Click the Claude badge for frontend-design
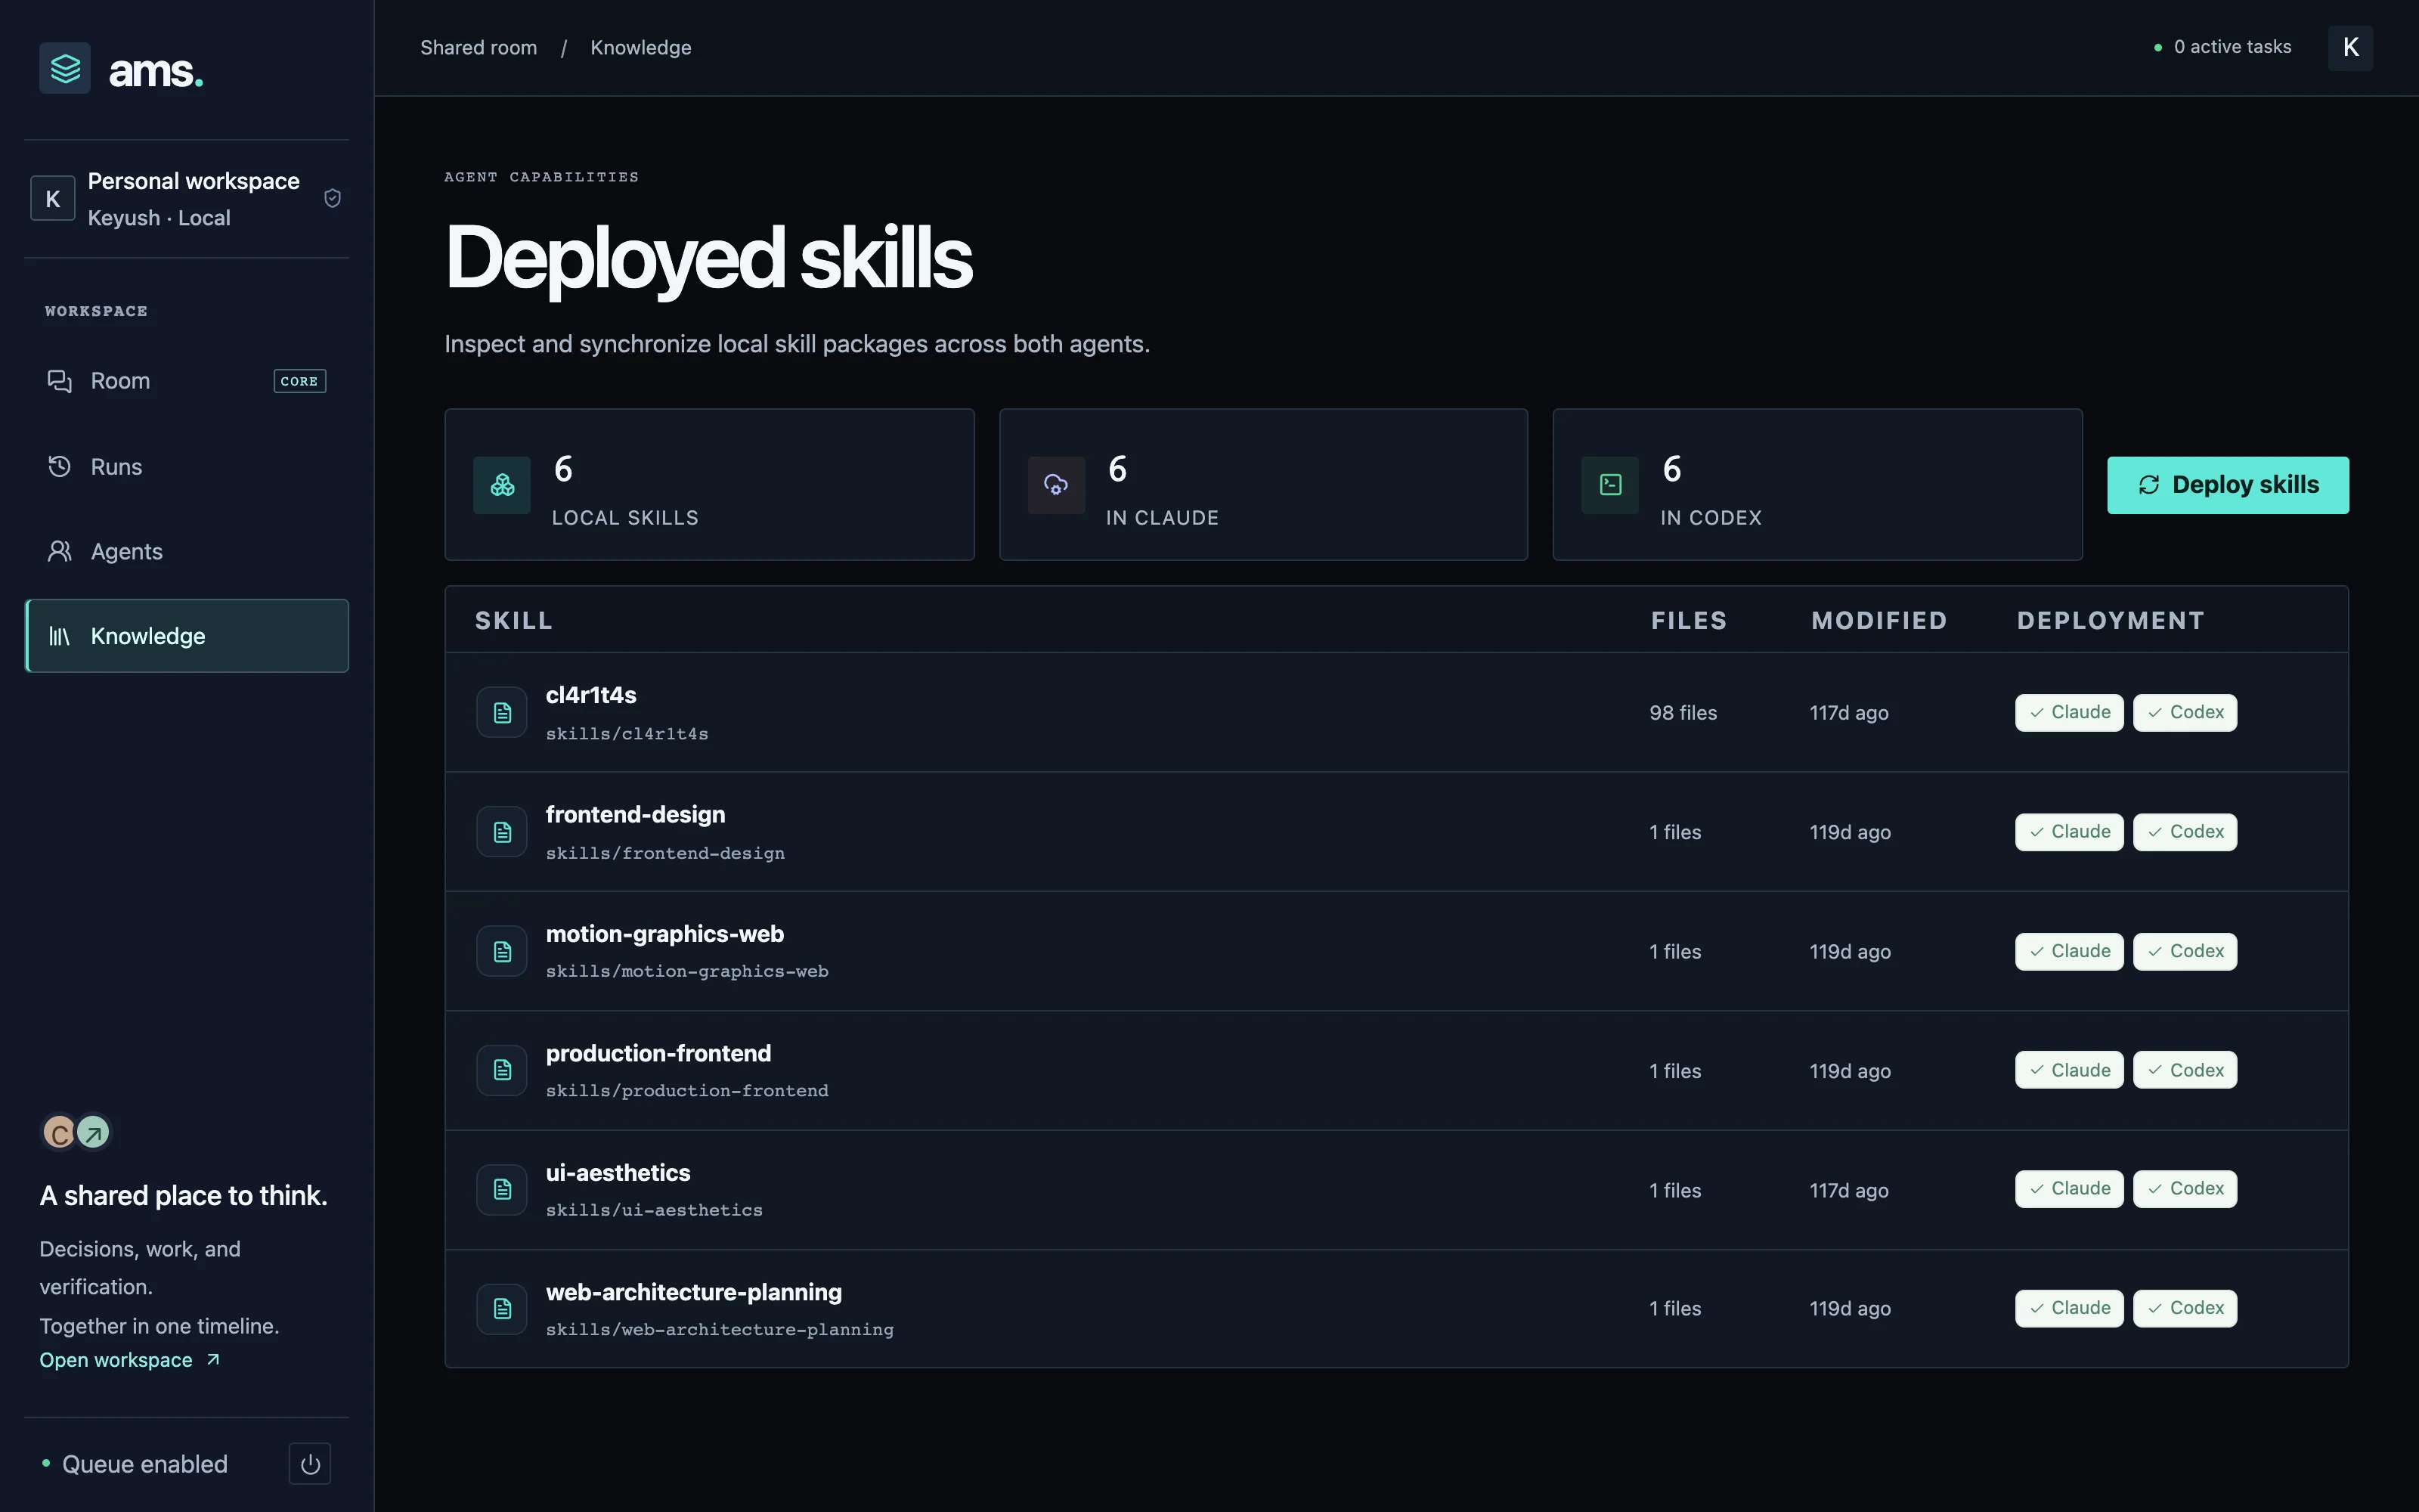The image size is (2419, 1512). pyautogui.click(x=2069, y=832)
